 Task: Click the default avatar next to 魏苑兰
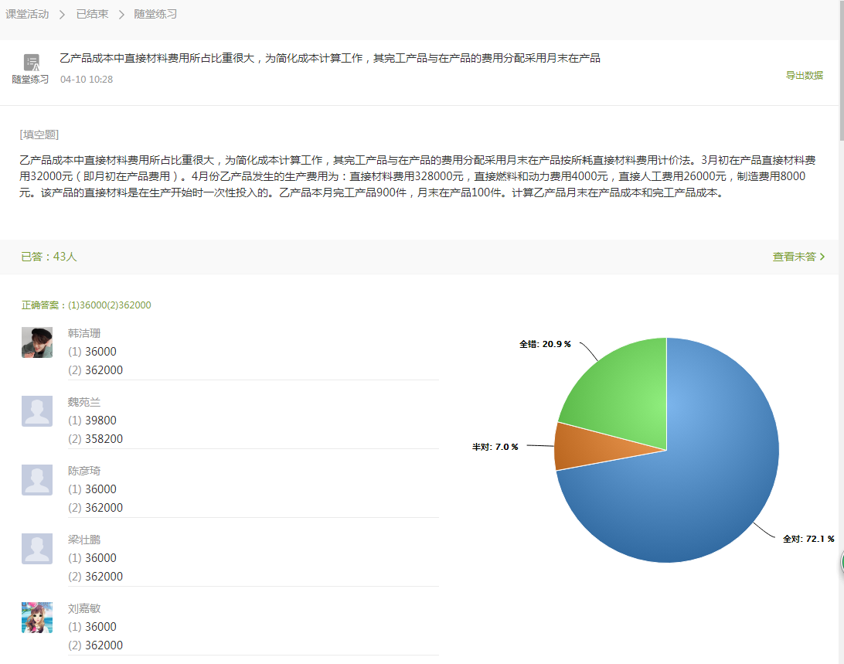click(36, 410)
